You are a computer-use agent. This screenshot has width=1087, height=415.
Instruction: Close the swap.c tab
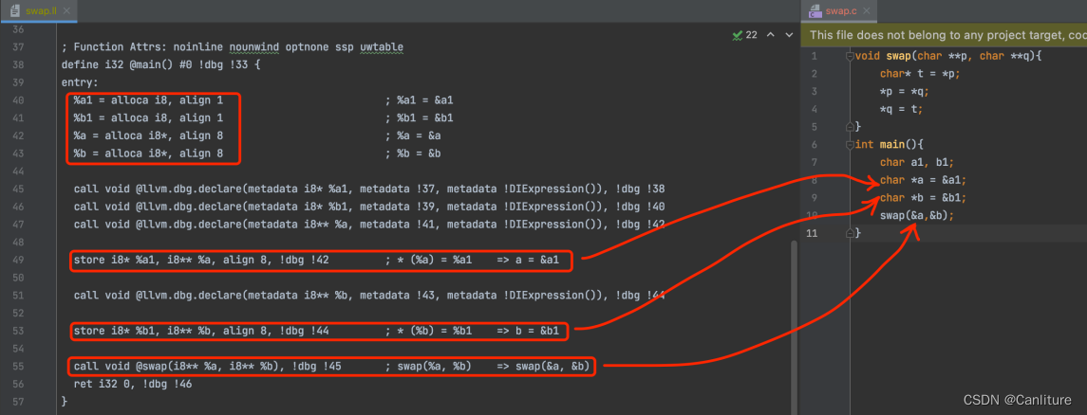[866, 11]
